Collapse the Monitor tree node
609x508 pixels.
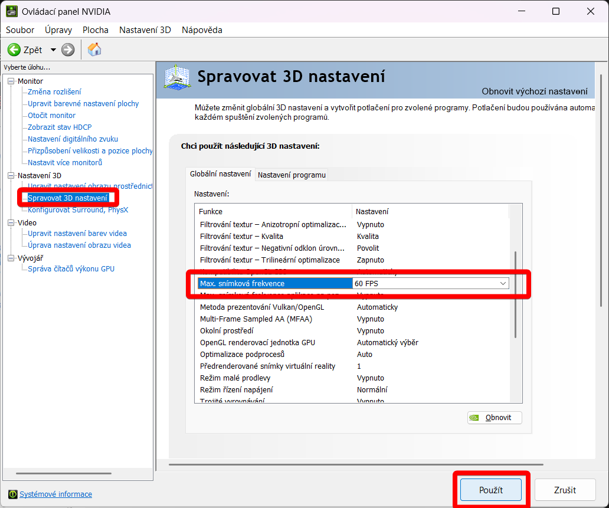click(x=11, y=81)
